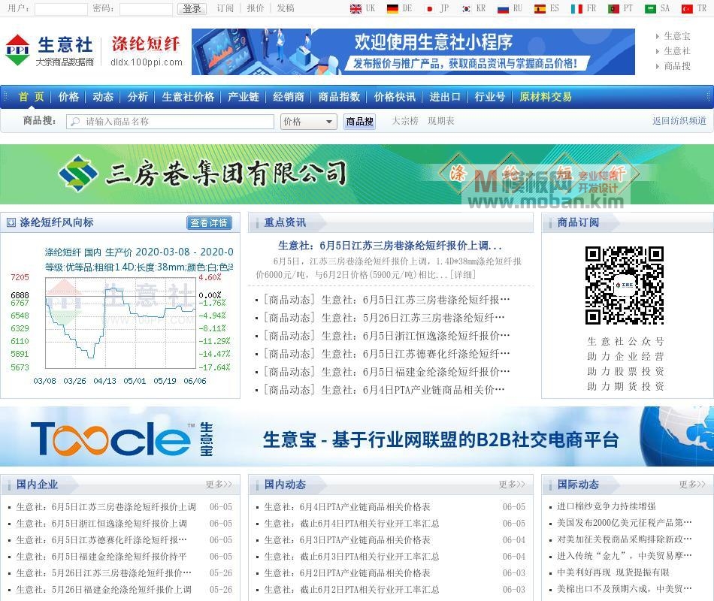The image size is (714, 601).
Task: Click the 生意社 link in top right list
Action: pos(677,51)
